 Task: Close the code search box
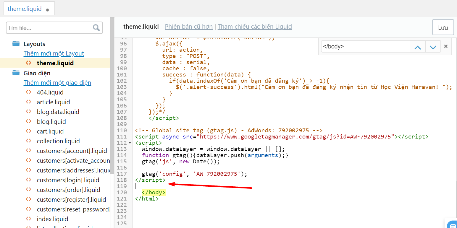446,46
